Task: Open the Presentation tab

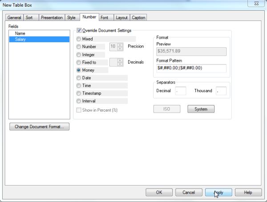Action: click(52, 17)
